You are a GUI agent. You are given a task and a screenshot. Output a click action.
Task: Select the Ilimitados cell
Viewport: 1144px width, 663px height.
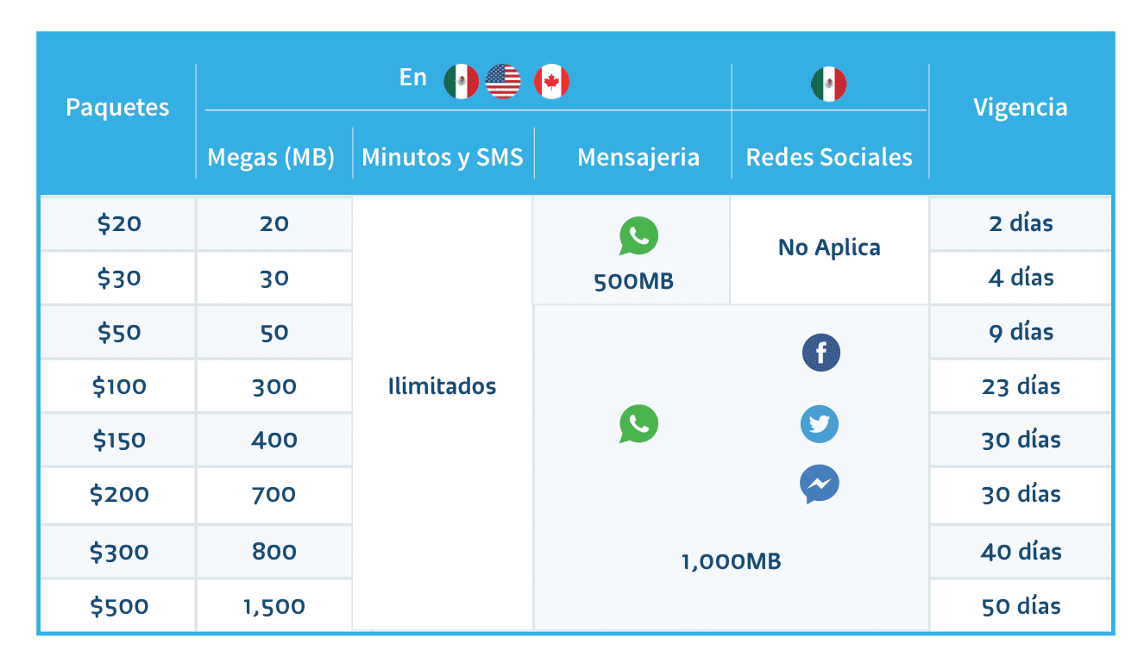click(x=443, y=386)
